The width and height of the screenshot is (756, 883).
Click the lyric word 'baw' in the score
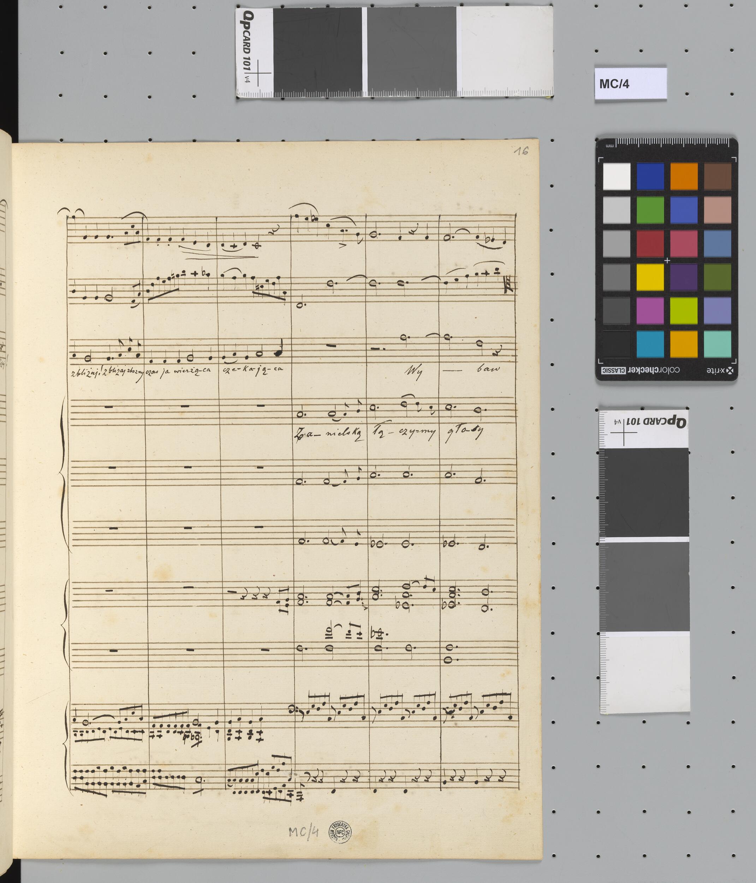[488, 368]
